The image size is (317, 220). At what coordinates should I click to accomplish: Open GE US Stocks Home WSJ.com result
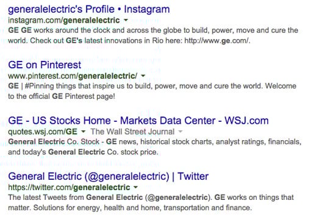click(138, 121)
